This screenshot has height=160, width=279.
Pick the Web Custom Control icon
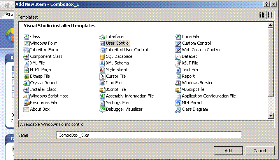[x=178, y=50]
